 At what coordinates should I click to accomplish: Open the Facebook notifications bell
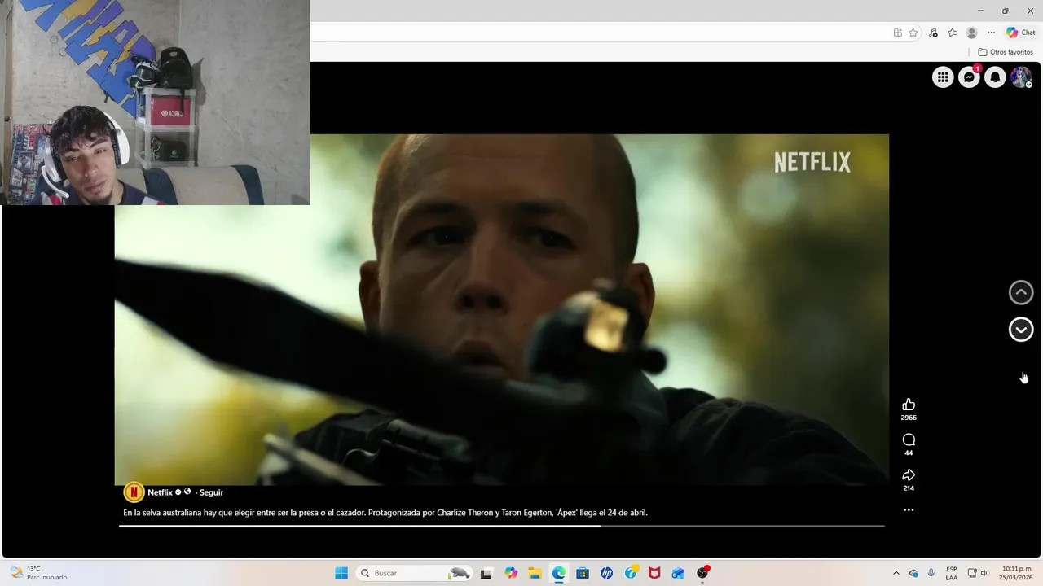(995, 77)
